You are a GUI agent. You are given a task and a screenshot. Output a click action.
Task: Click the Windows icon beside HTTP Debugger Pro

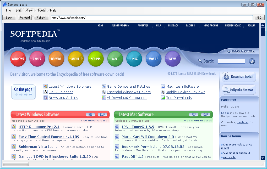click(x=14, y=127)
